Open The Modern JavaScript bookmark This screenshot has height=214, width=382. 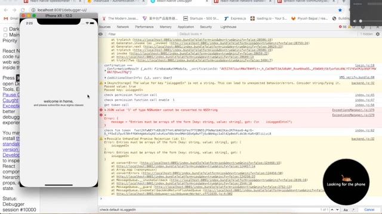[x=120, y=18]
